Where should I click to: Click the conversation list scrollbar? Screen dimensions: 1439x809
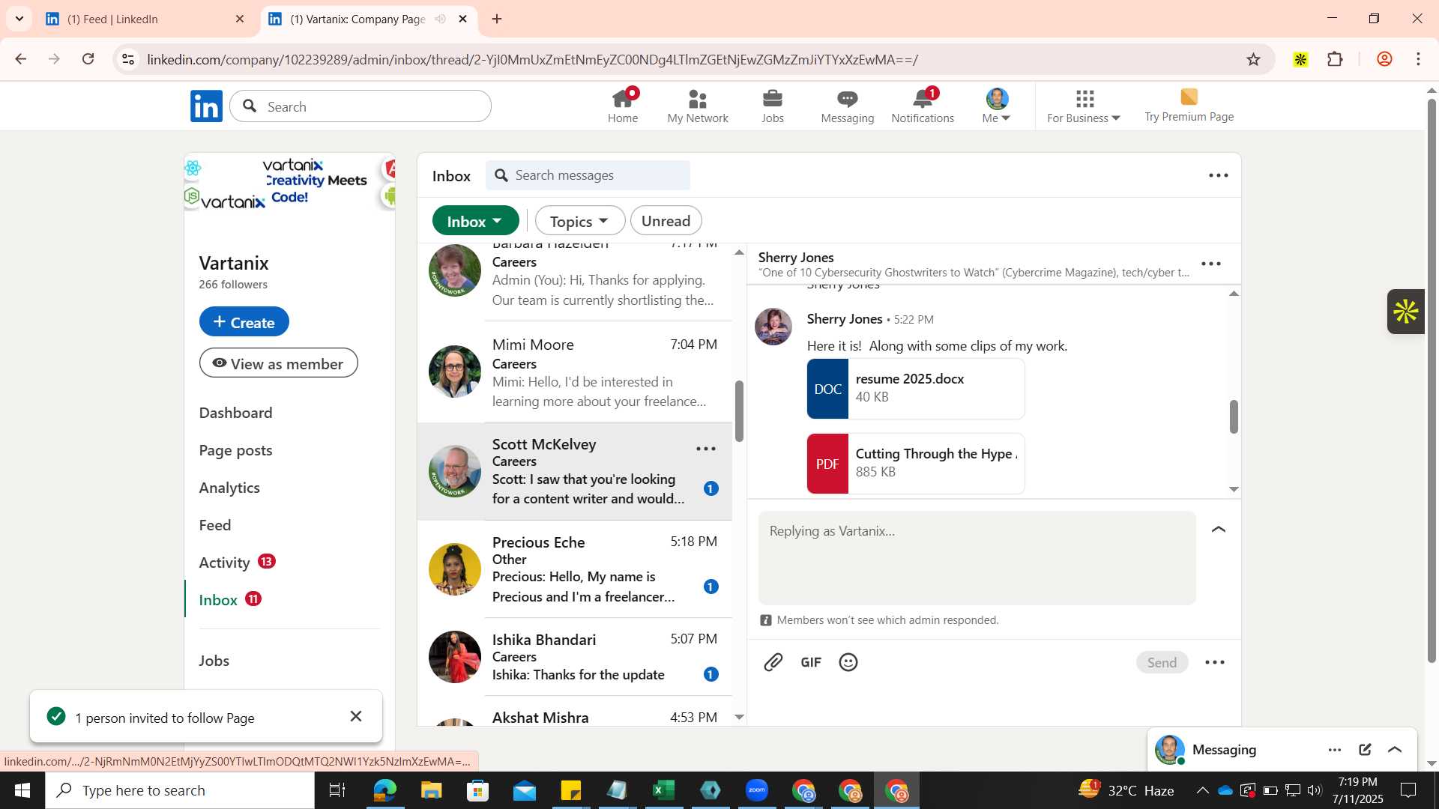pyautogui.click(x=739, y=411)
